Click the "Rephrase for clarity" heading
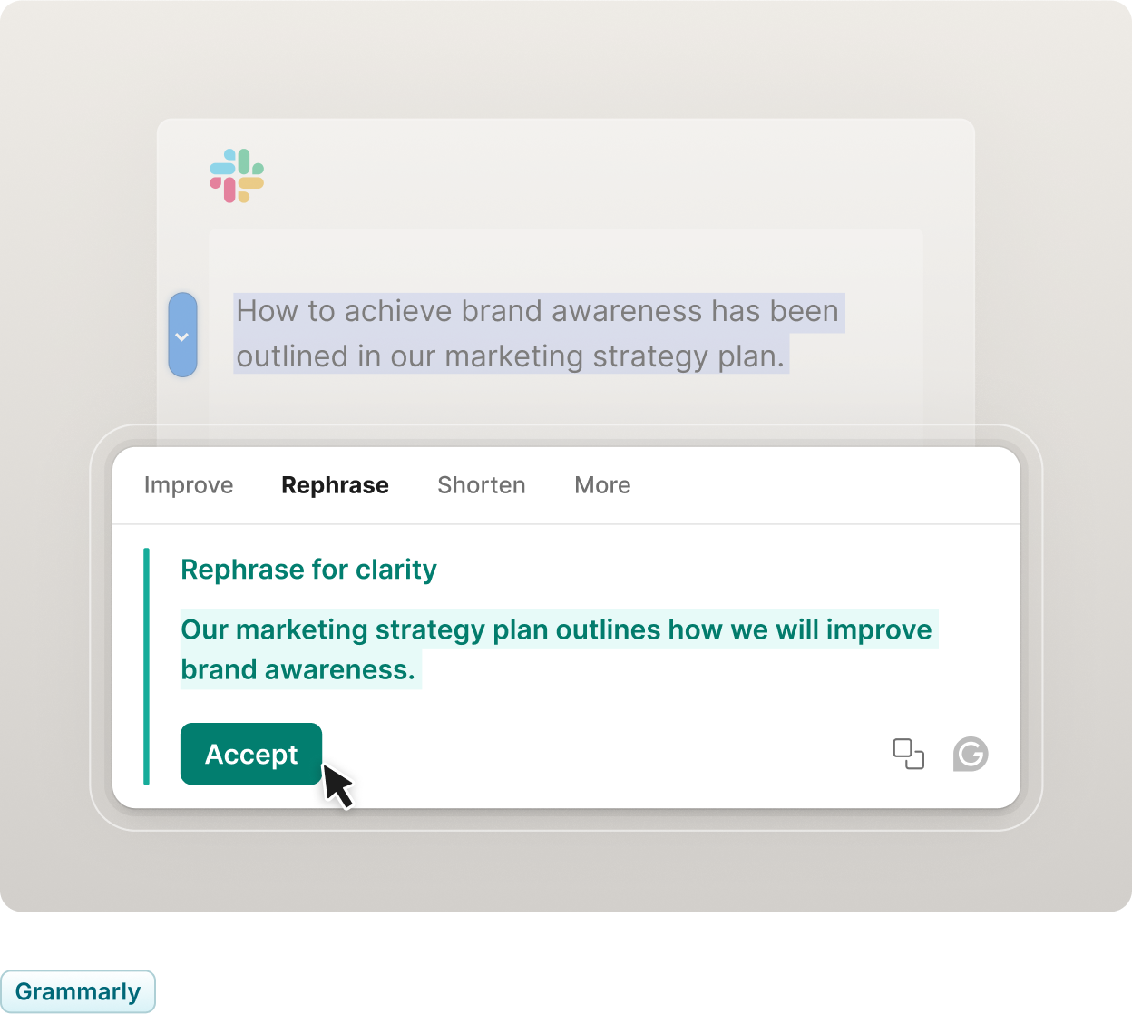 coord(308,570)
